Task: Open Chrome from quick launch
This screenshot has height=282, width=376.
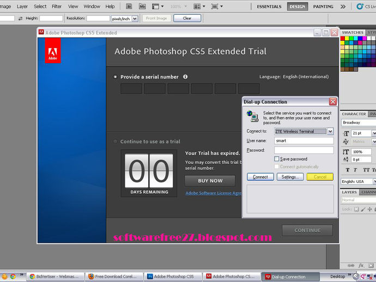Action: coord(13,277)
